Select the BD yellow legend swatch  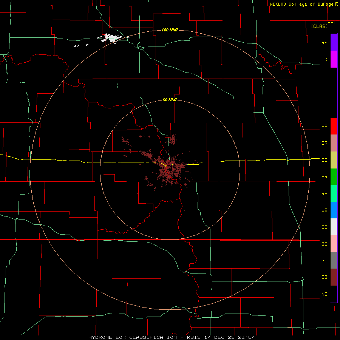[334, 160]
